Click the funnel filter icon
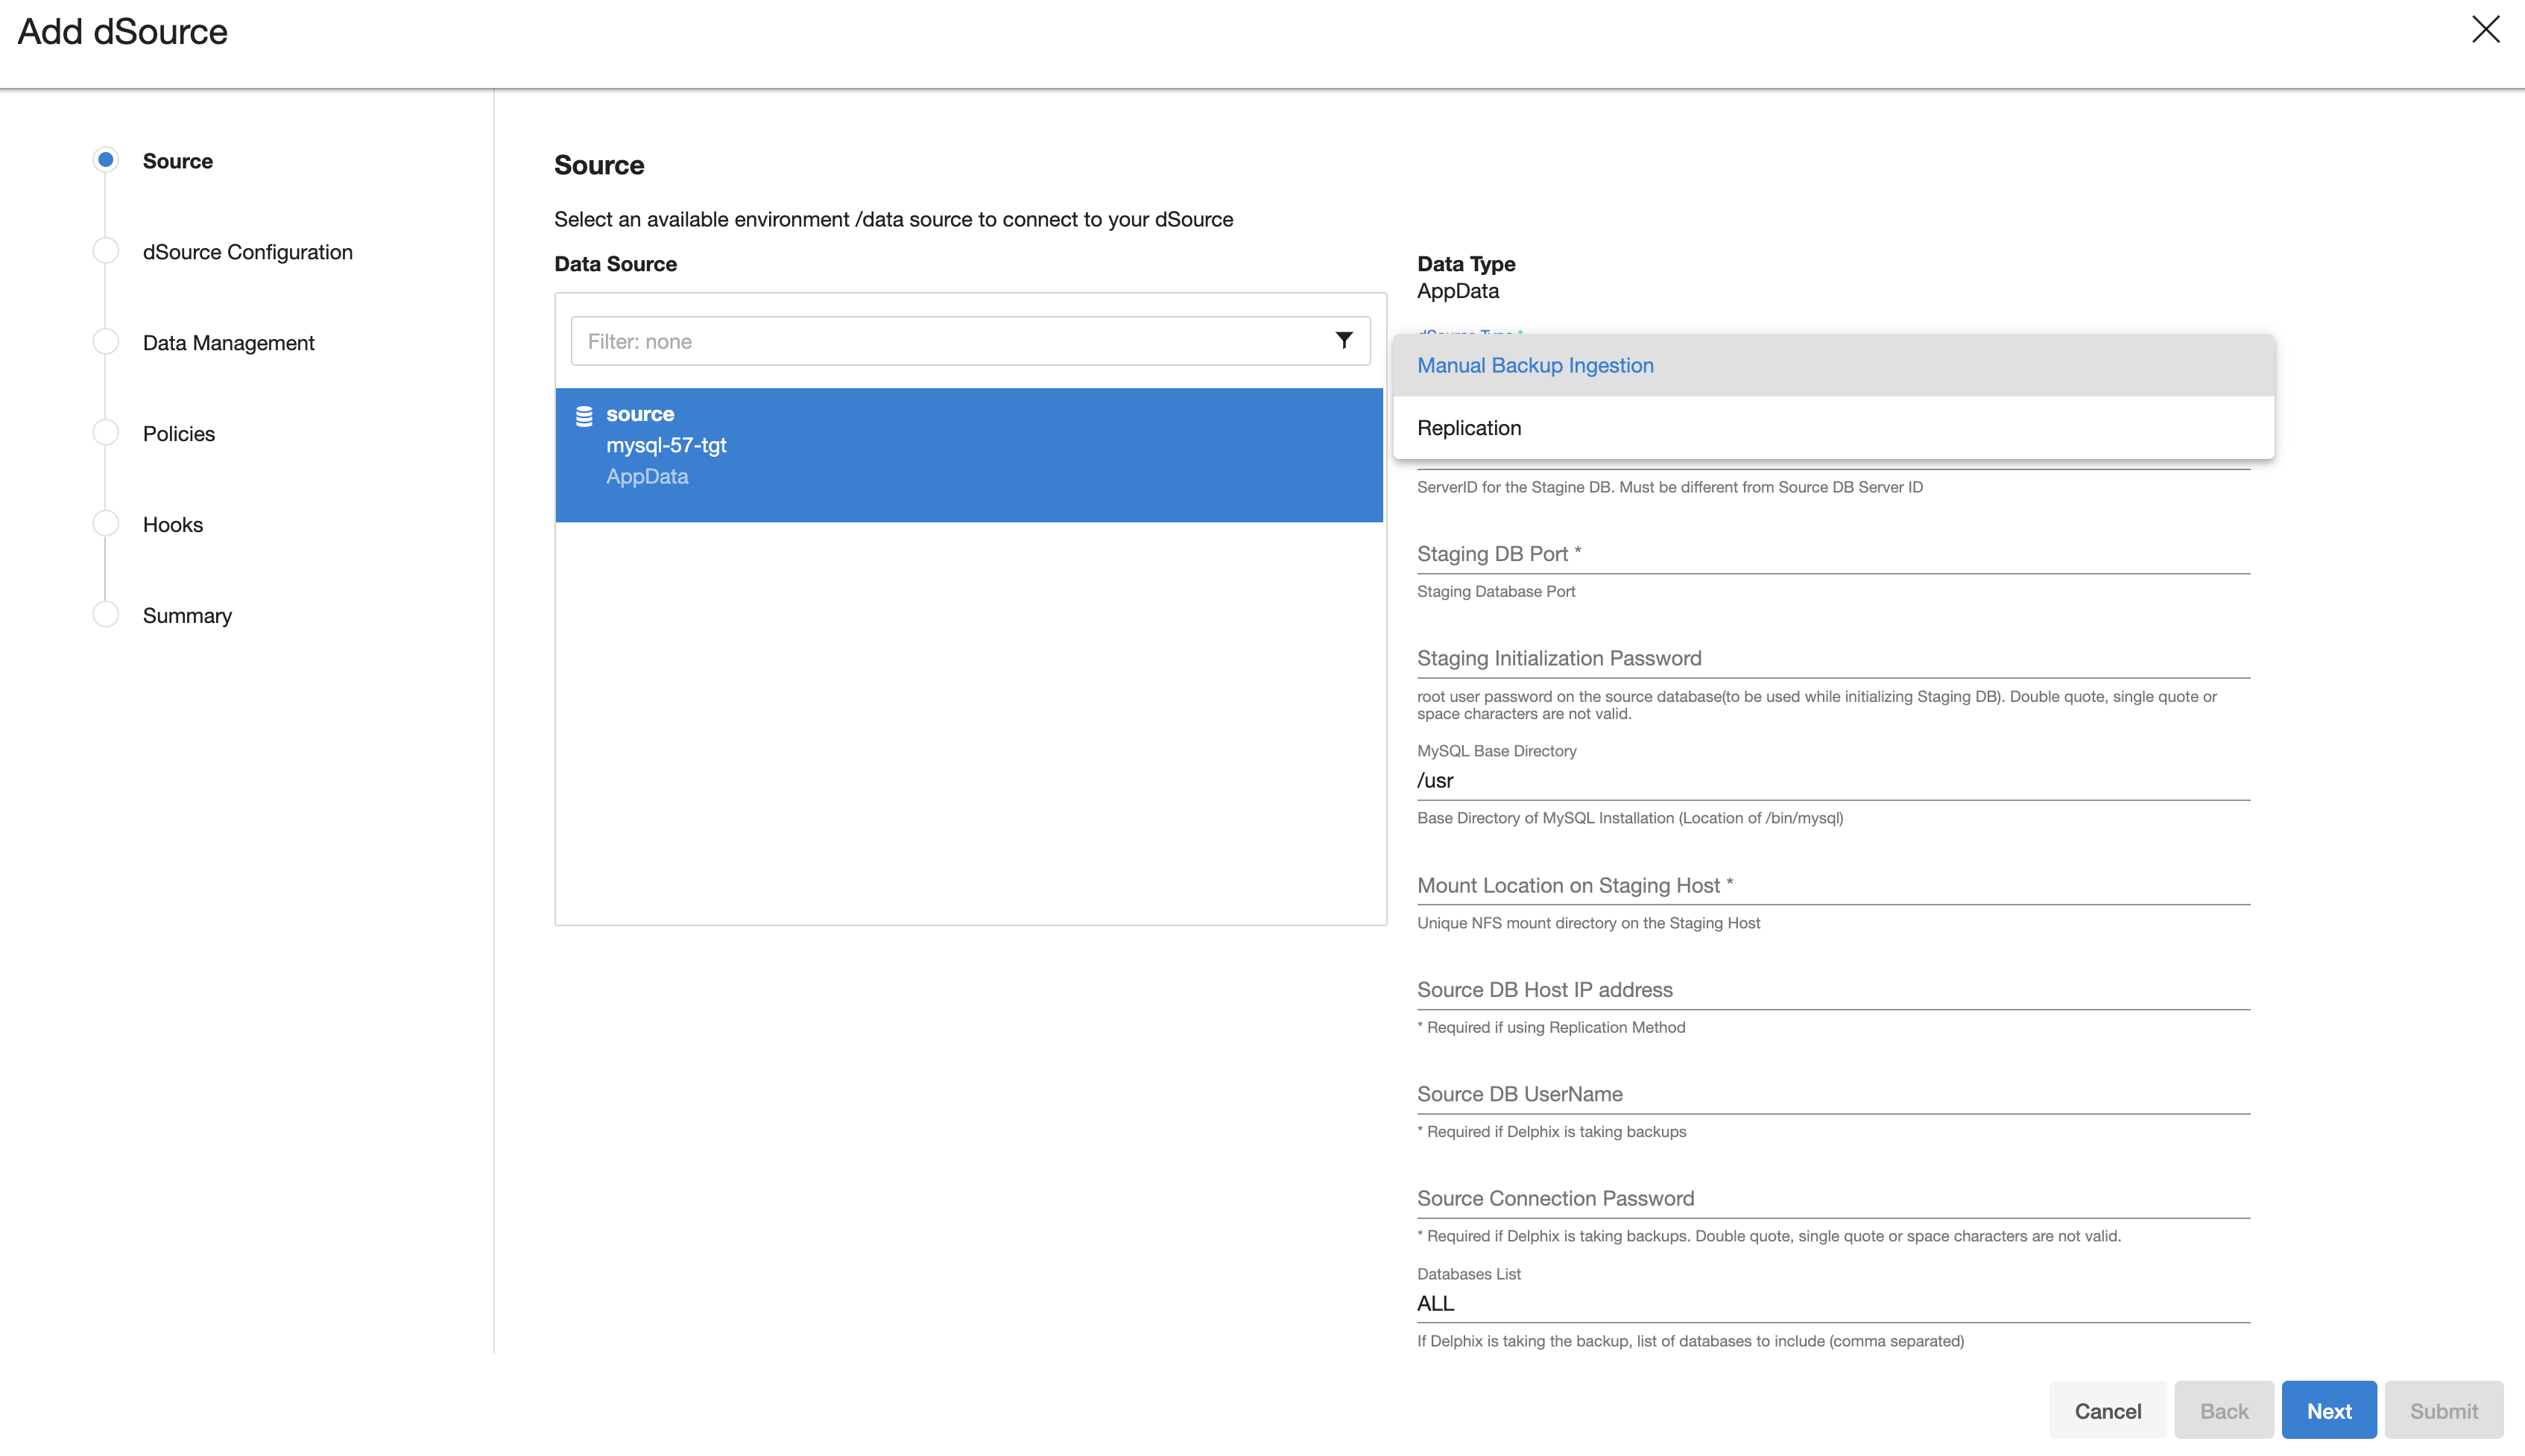Screen dimensions: 2525x1456 pos(1344,341)
